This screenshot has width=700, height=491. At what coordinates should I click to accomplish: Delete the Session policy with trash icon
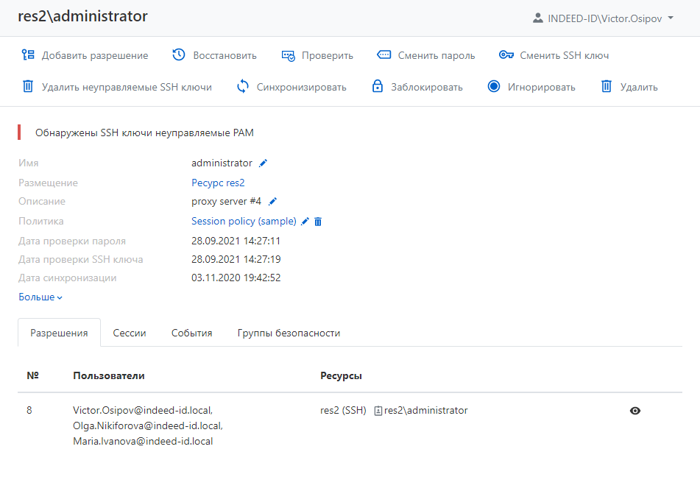(318, 222)
